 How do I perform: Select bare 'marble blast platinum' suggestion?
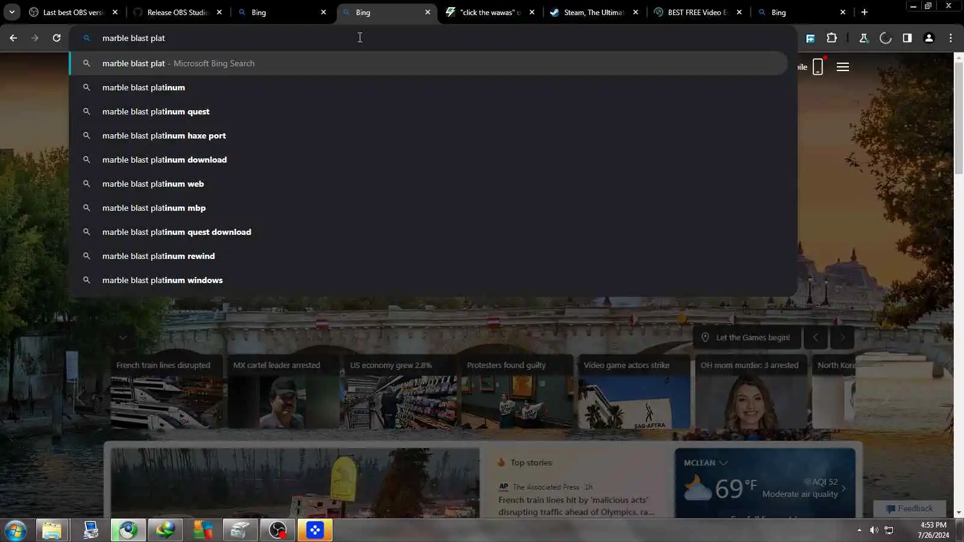pyautogui.click(x=429, y=87)
